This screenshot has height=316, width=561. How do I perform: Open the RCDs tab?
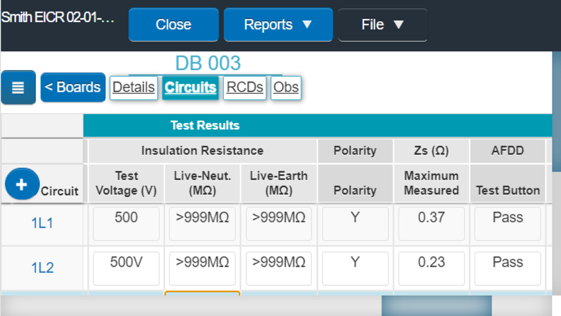pos(245,88)
